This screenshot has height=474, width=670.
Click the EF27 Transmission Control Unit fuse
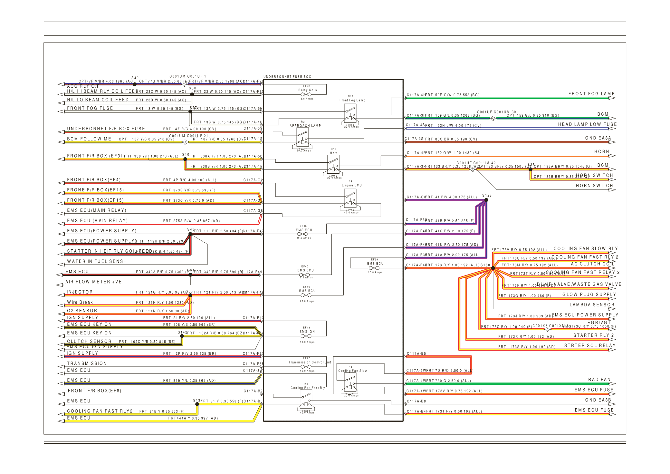(x=306, y=367)
